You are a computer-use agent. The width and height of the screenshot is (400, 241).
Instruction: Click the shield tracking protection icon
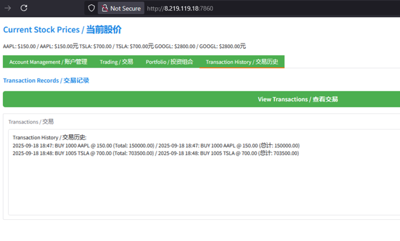coord(91,8)
